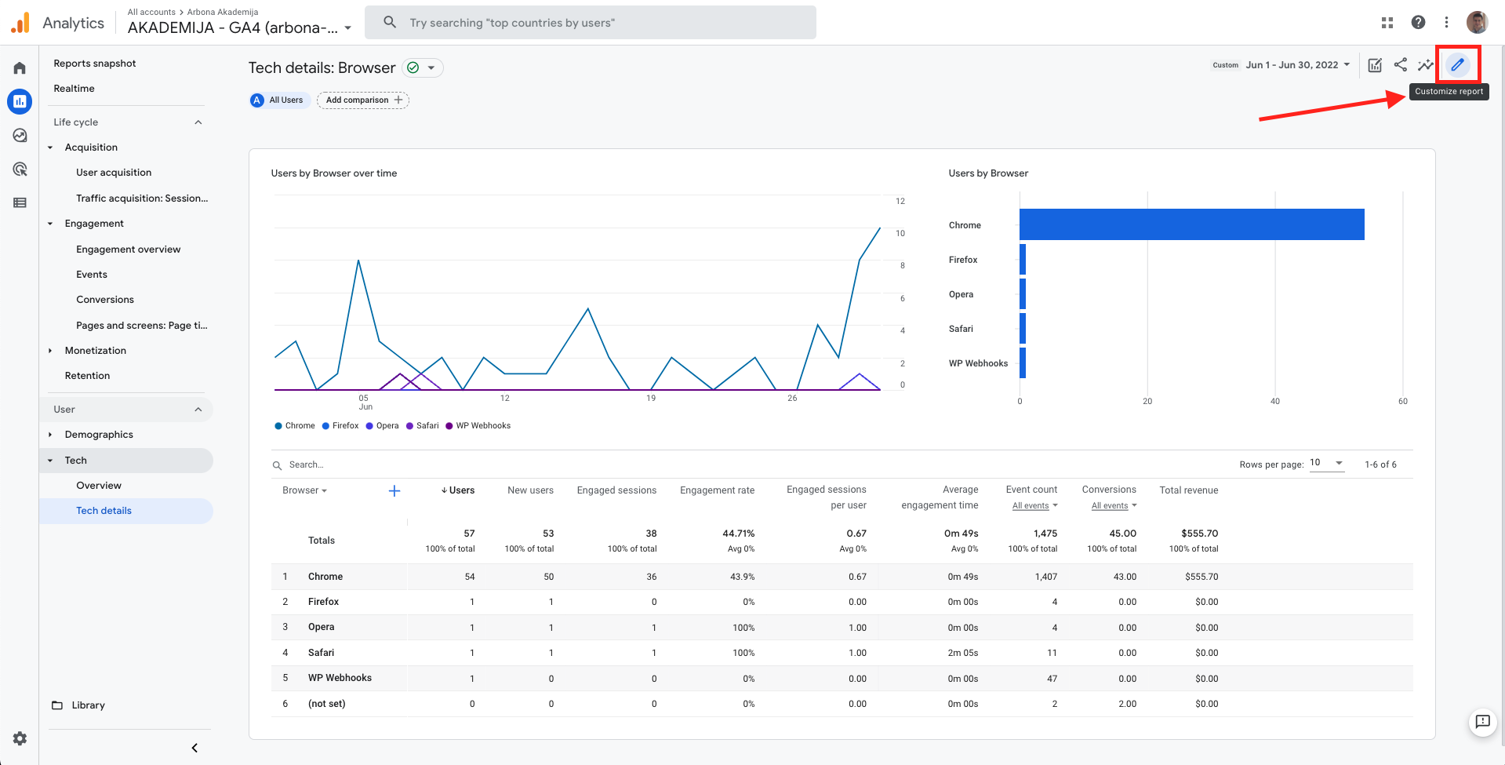
Task: Sort by Users column header
Action: 458,490
